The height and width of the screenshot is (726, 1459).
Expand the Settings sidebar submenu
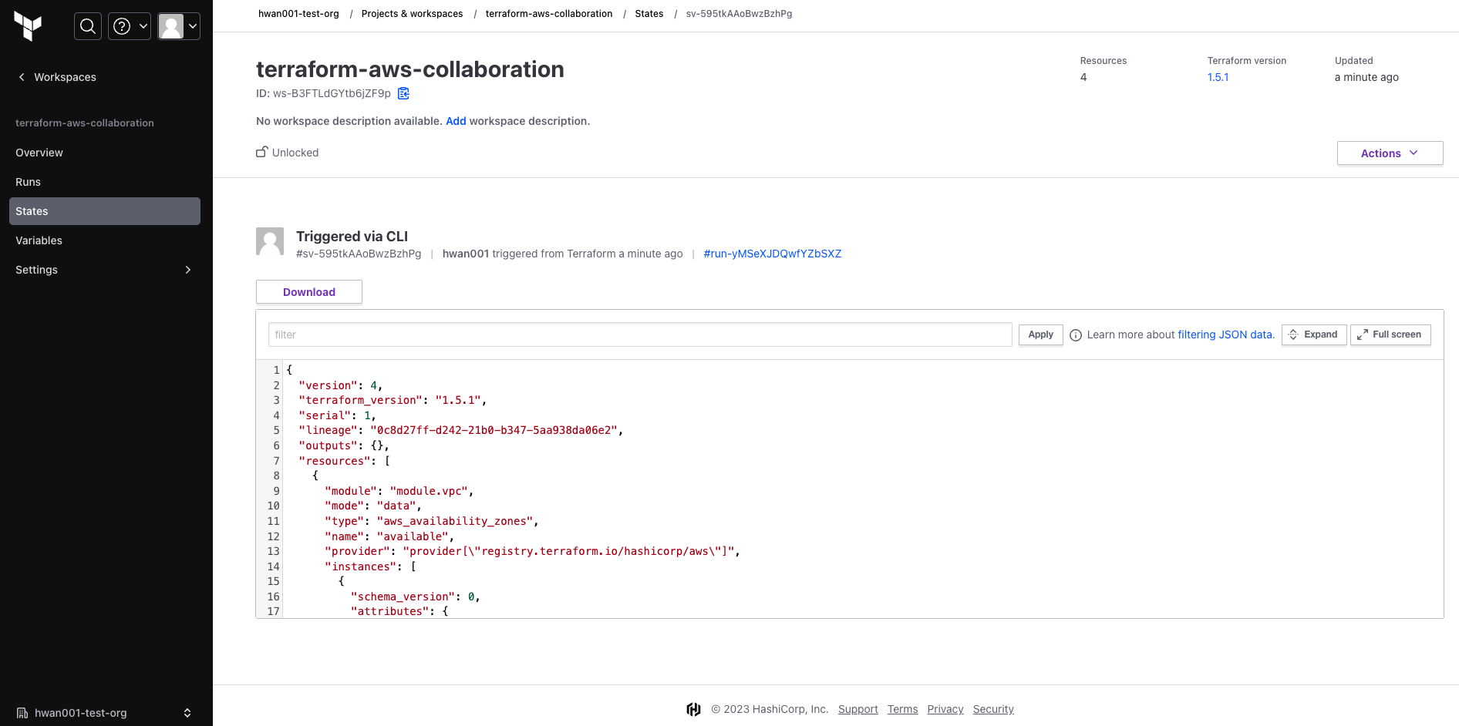click(x=105, y=270)
